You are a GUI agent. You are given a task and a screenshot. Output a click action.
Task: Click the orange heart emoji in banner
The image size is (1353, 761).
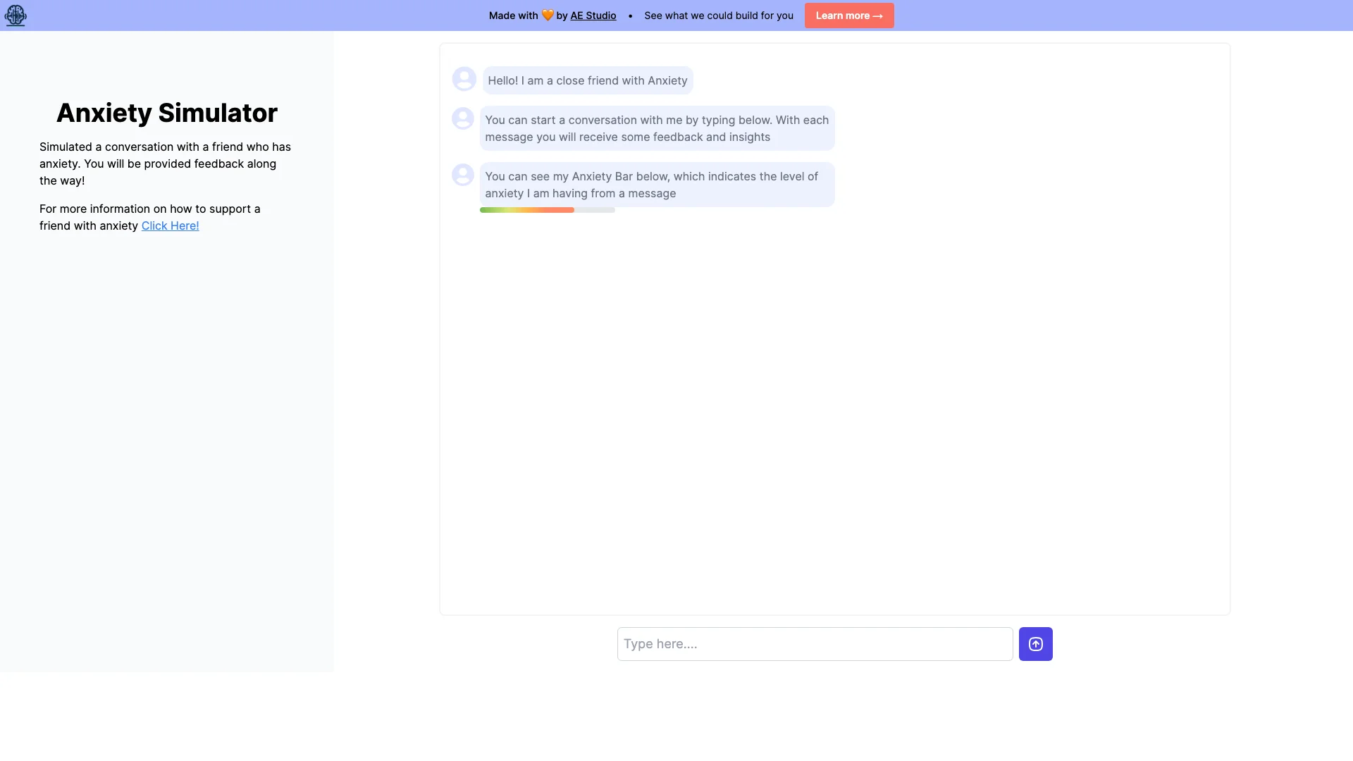pos(548,16)
